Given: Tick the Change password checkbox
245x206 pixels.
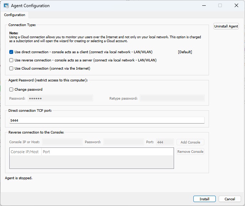Looking at the screenshot, I should click(11, 90).
